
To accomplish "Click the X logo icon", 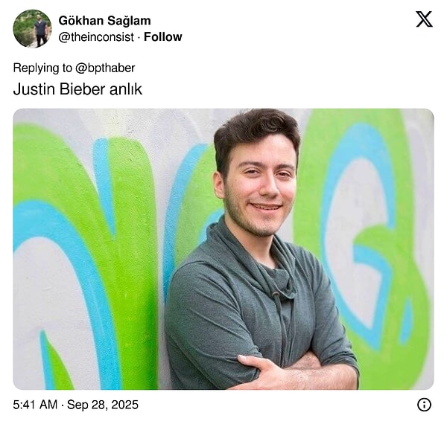I will tap(424, 19).
